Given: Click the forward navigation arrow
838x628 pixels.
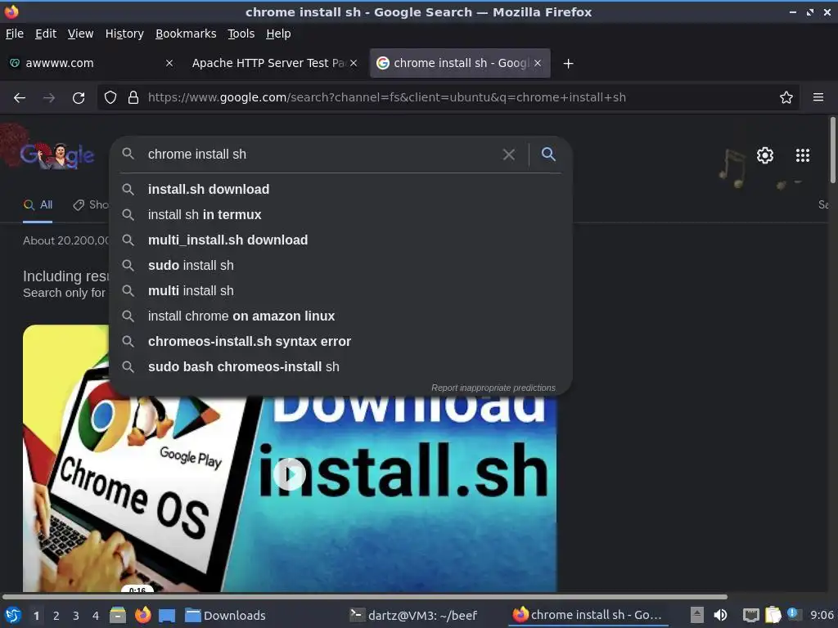Looking at the screenshot, I should click(x=49, y=98).
